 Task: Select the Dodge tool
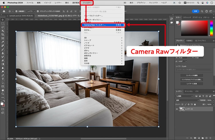pyautogui.click(x=3, y=71)
